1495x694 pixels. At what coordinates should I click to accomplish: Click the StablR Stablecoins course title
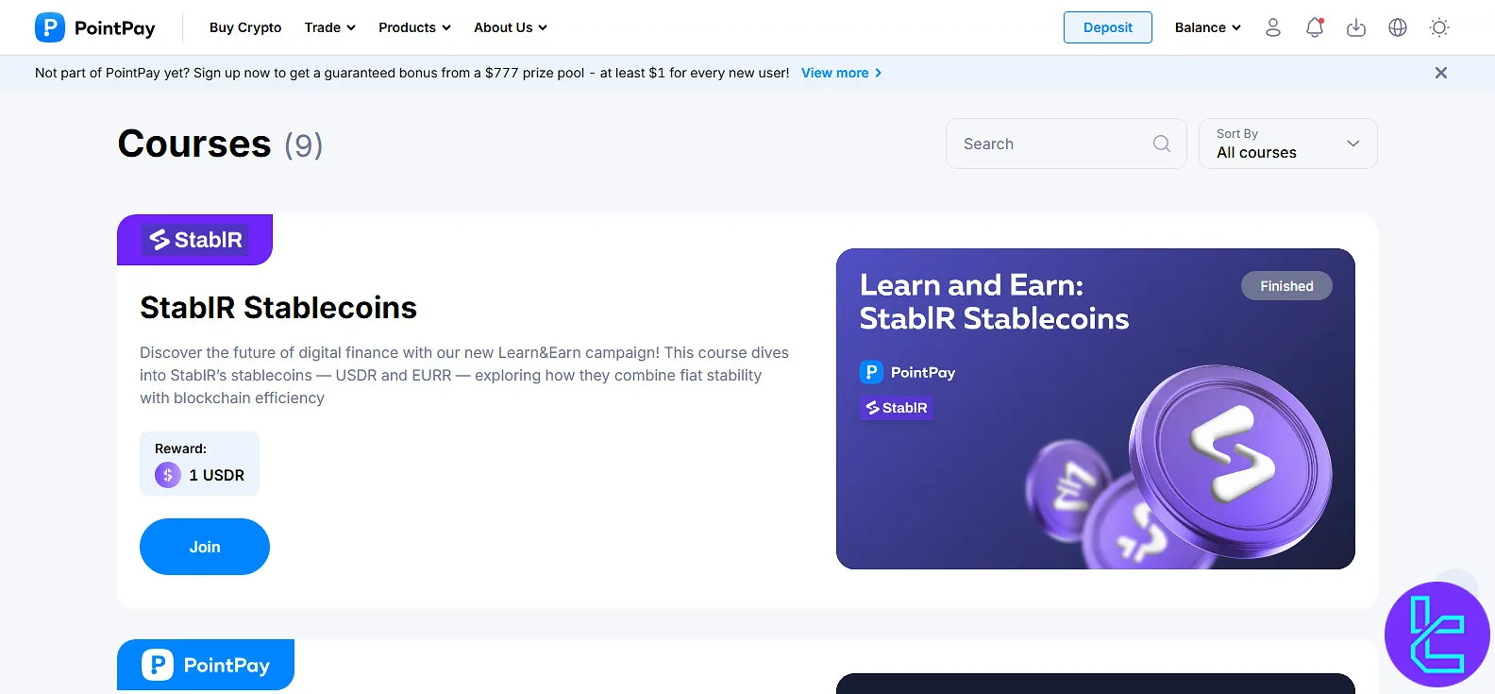pos(278,308)
